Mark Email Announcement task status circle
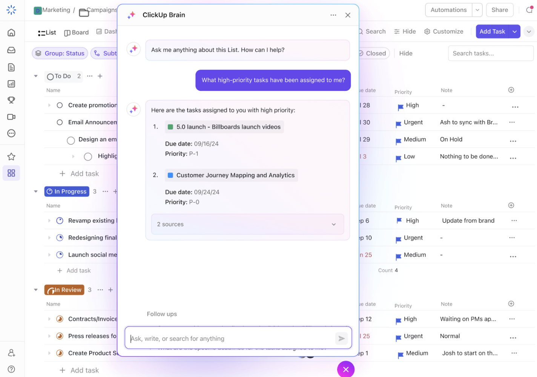Screen dimensions: 537x377 pyautogui.click(x=60, y=122)
